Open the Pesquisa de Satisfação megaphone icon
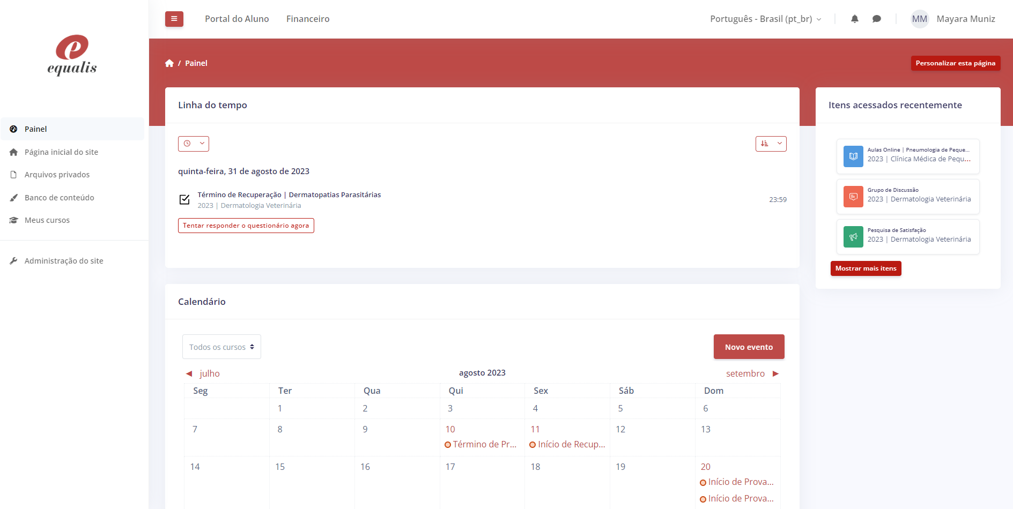This screenshot has height=509, width=1013. 853,237
